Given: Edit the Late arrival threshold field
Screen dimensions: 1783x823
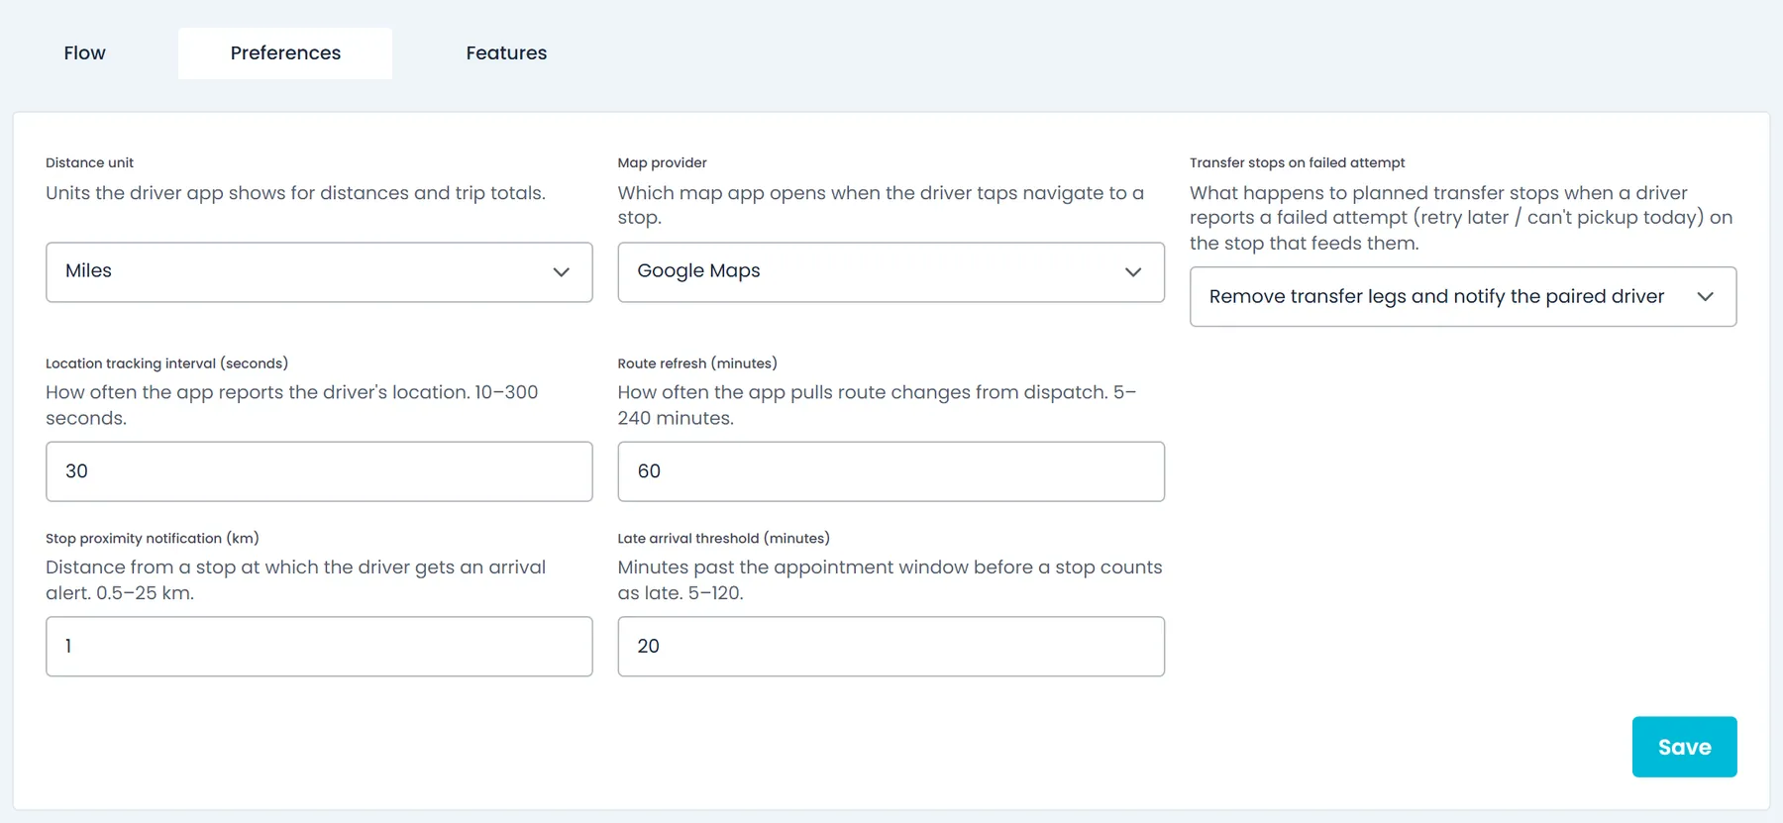Looking at the screenshot, I should [891, 647].
